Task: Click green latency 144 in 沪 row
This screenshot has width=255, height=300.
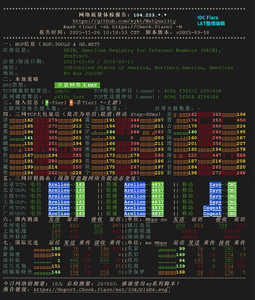Action: pyautogui.click(x=111, y=132)
